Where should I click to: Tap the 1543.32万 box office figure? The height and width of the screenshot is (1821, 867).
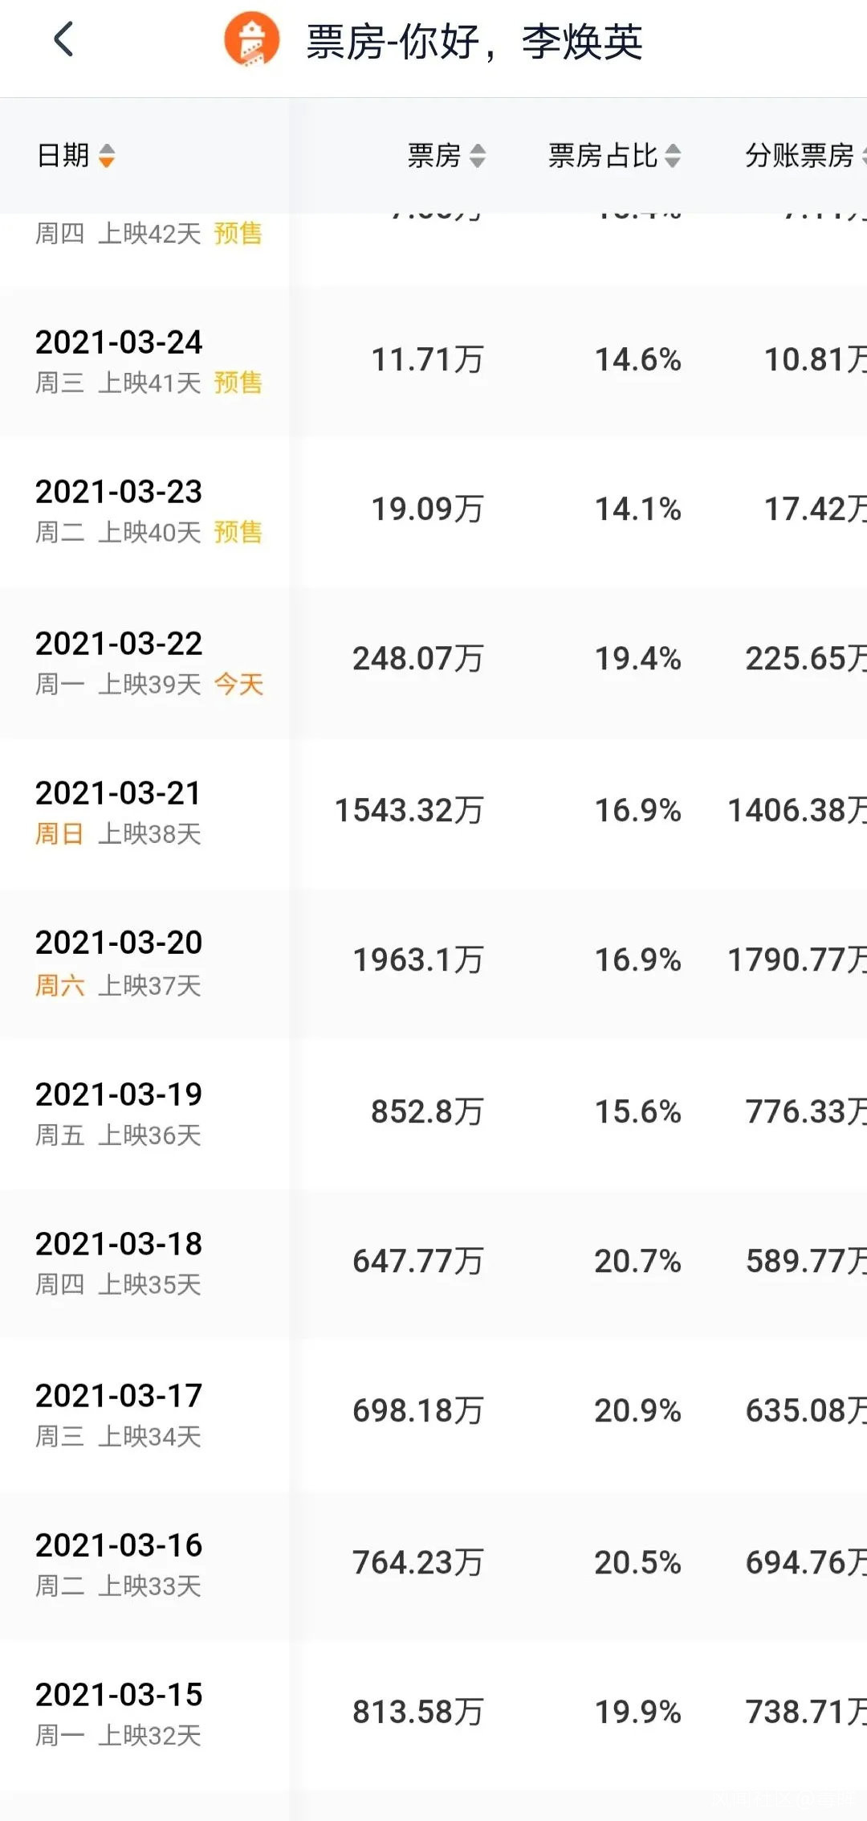click(x=409, y=810)
